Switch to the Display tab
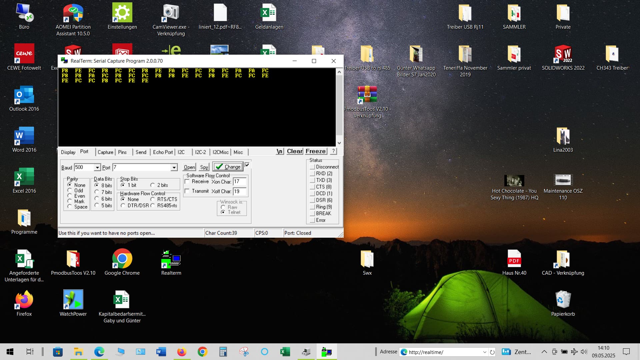Image resolution: width=640 pixels, height=360 pixels. [68, 152]
